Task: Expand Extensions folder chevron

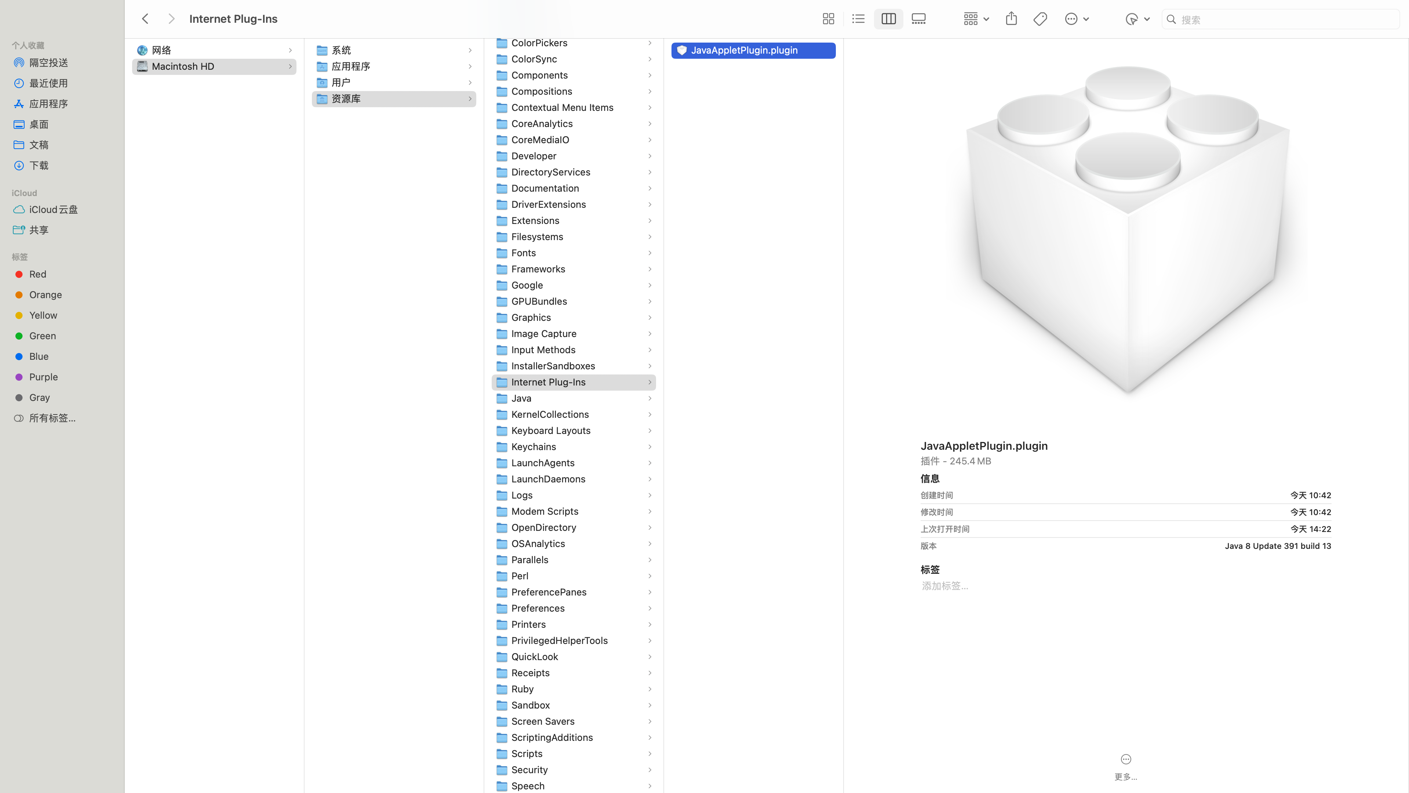Action: (x=650, y=221)
